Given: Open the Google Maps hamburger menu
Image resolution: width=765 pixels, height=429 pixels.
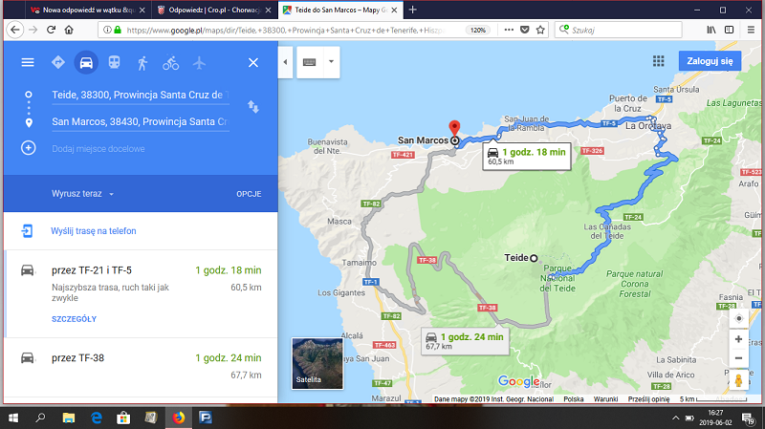Looking at the screenshot, I should point(28,63).
